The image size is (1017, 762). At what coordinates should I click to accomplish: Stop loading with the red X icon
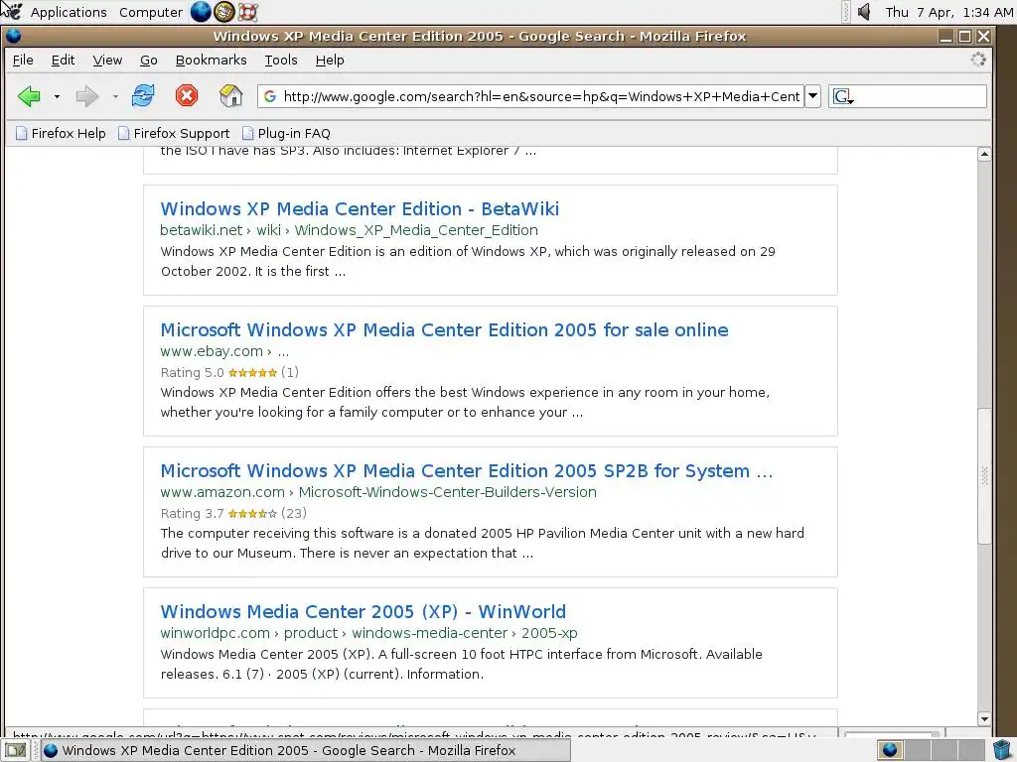pos(186,96)
